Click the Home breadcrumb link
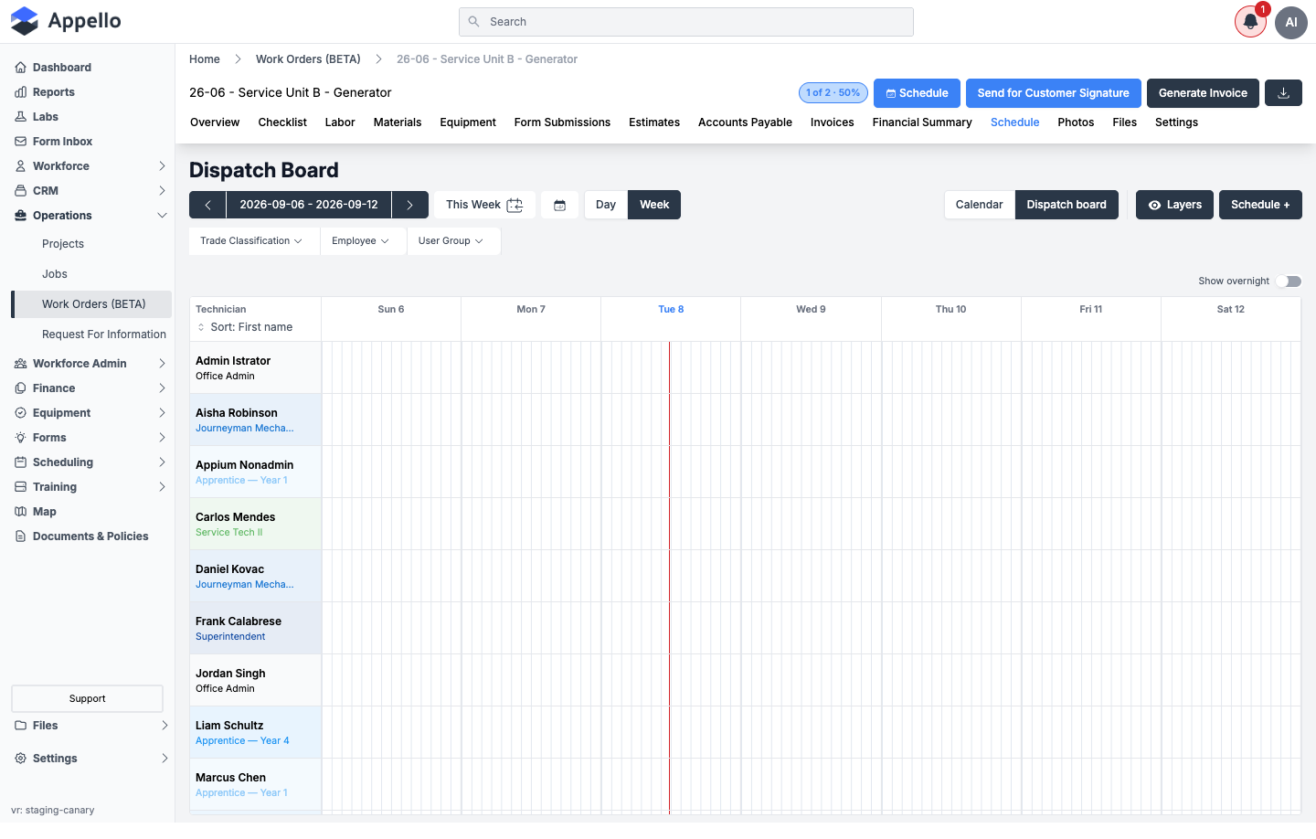Image resolution: width=1316 pixels, height=839 pixels. [x=205, y=59]
